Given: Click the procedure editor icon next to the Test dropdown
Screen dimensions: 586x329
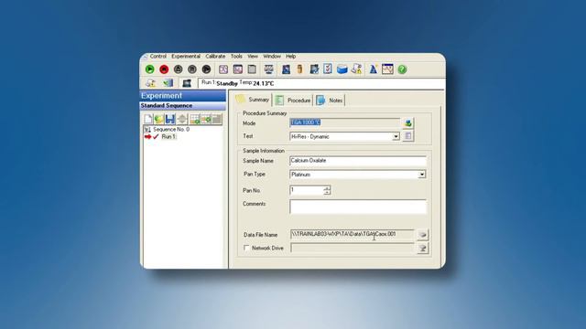Looking at the screenshot, I should tap(407, 136).
